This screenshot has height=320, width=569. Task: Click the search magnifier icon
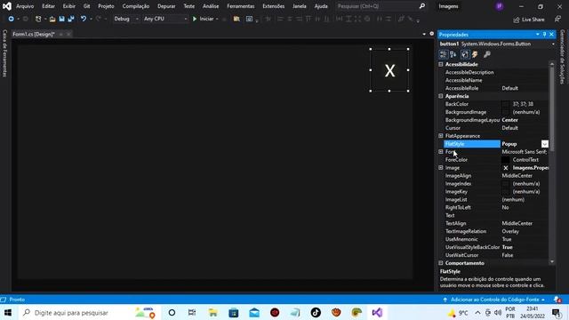(422, 6)
